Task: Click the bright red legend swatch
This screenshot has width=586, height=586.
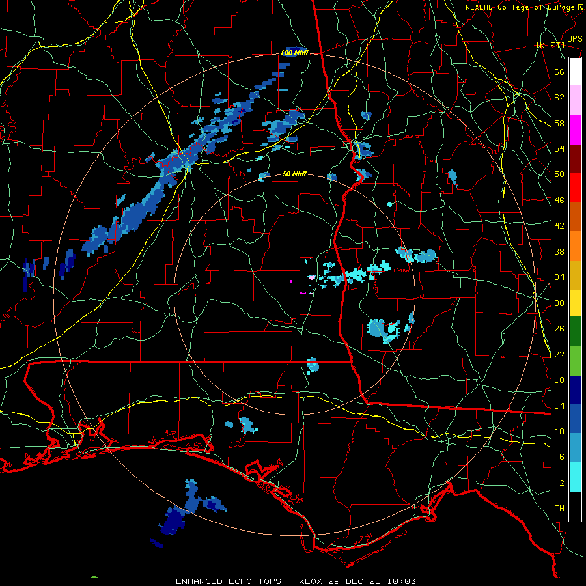Action: [575, 188]
